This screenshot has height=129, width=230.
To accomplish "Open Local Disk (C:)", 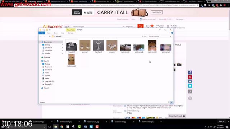I will [x=49, y=81].
